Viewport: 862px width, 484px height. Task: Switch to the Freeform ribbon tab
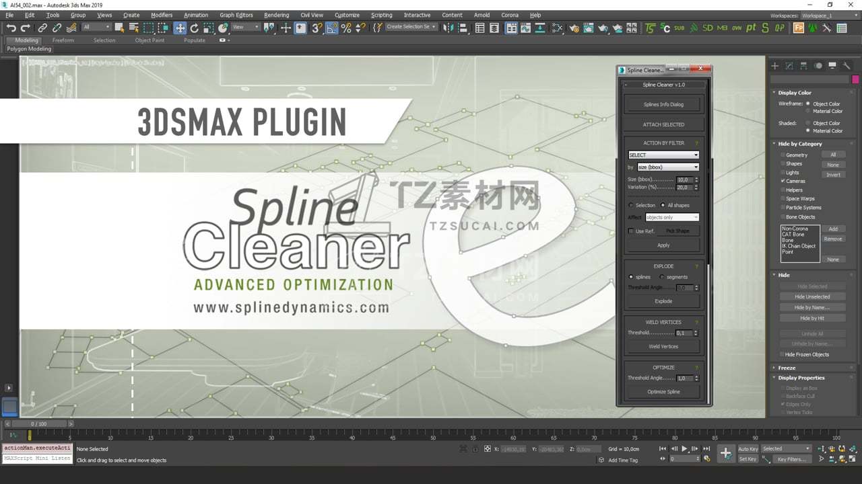(63, 40)
